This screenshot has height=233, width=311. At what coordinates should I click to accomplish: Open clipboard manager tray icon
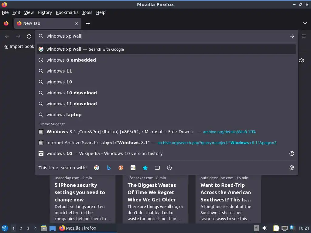coord(276,228)
